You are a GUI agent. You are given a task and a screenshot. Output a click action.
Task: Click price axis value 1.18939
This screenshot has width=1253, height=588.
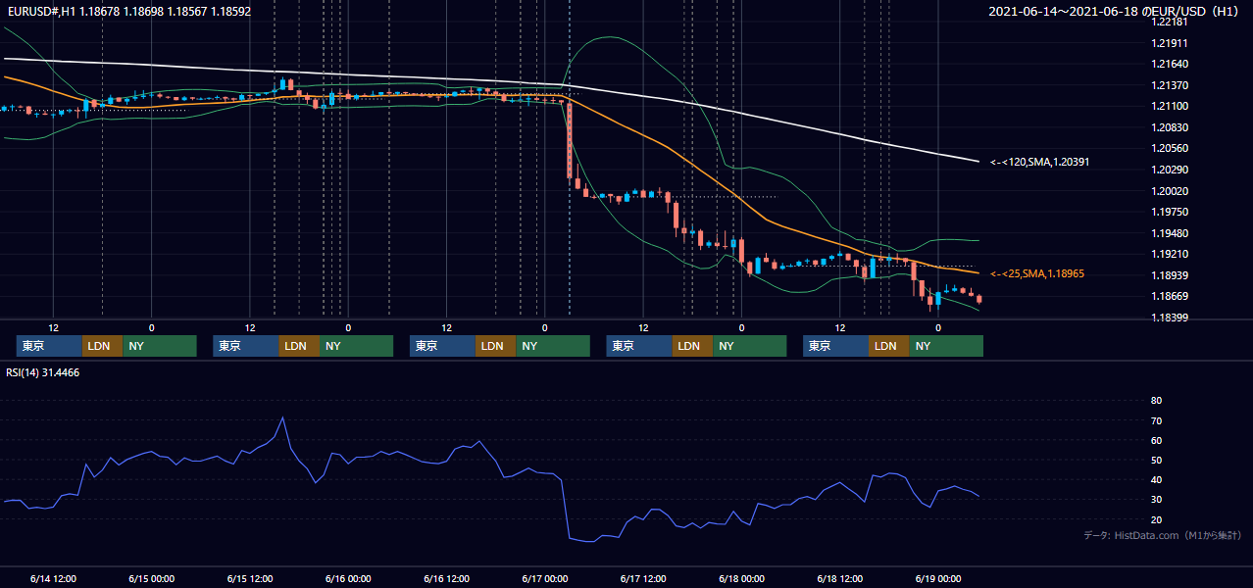tap(1170, 275)
